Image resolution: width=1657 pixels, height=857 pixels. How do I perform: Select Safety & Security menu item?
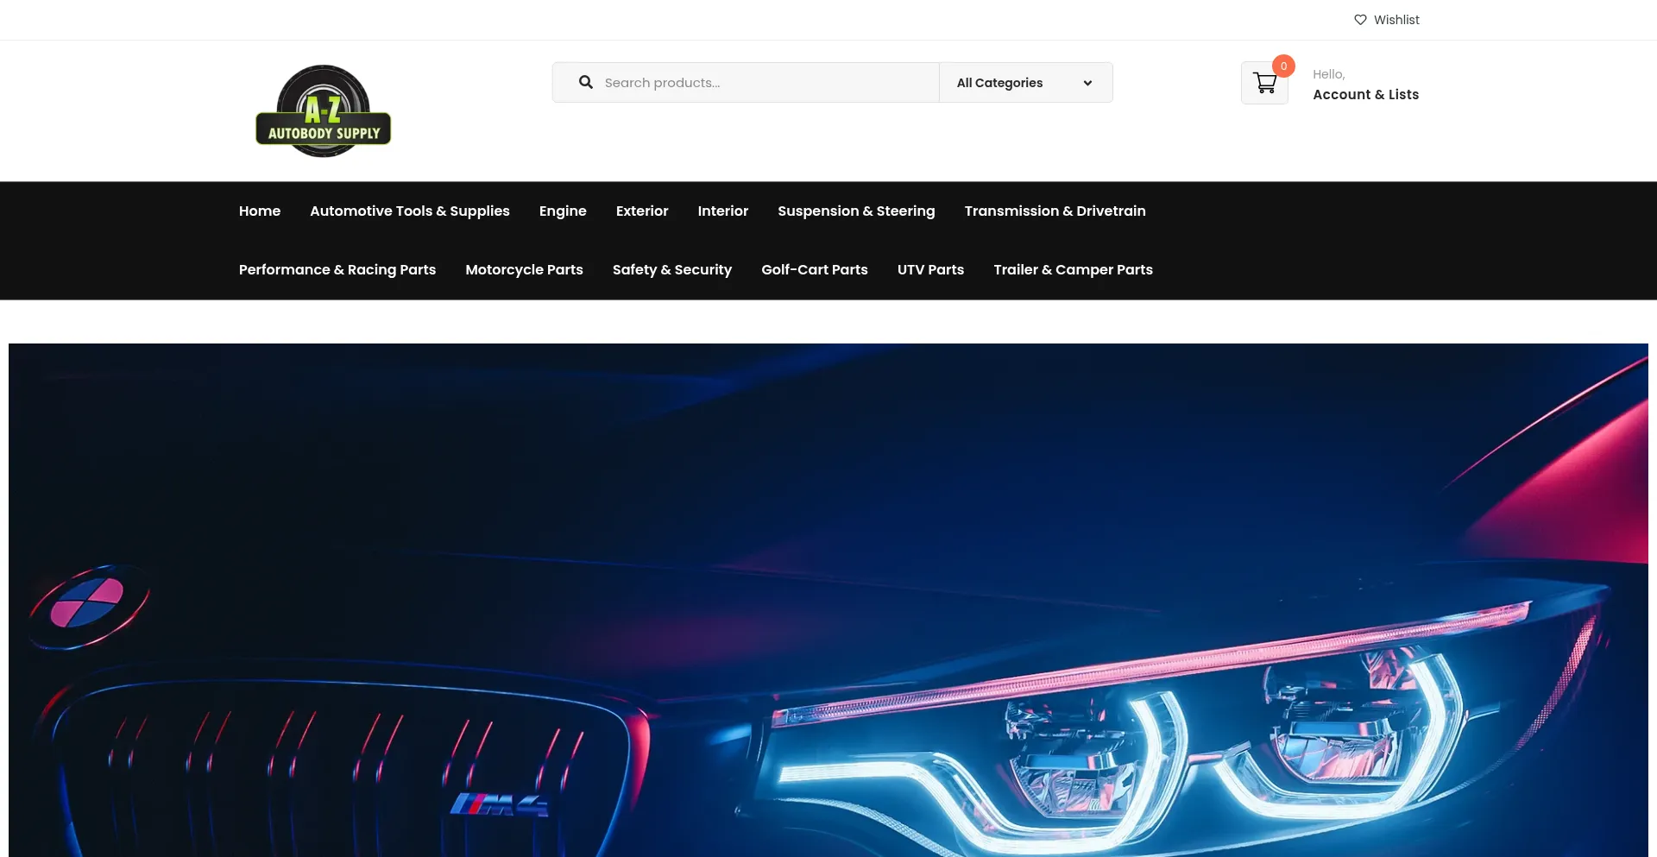672,269
